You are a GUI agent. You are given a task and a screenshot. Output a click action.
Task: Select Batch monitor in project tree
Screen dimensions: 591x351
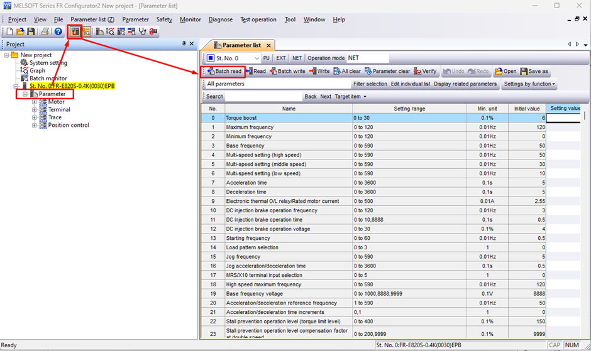(48, 78)
